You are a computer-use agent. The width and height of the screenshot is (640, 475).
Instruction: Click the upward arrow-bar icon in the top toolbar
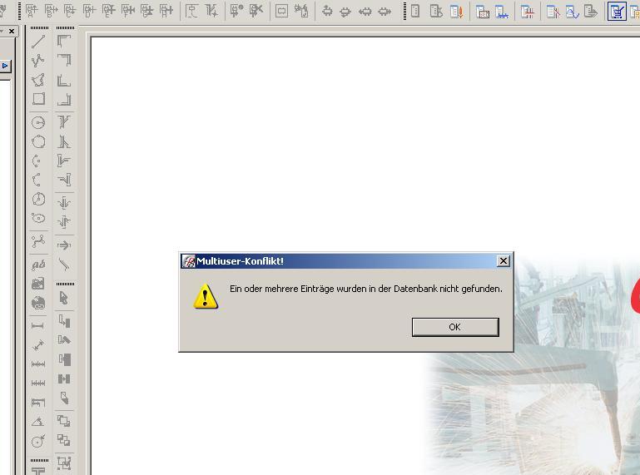click(x=327, y=12)
